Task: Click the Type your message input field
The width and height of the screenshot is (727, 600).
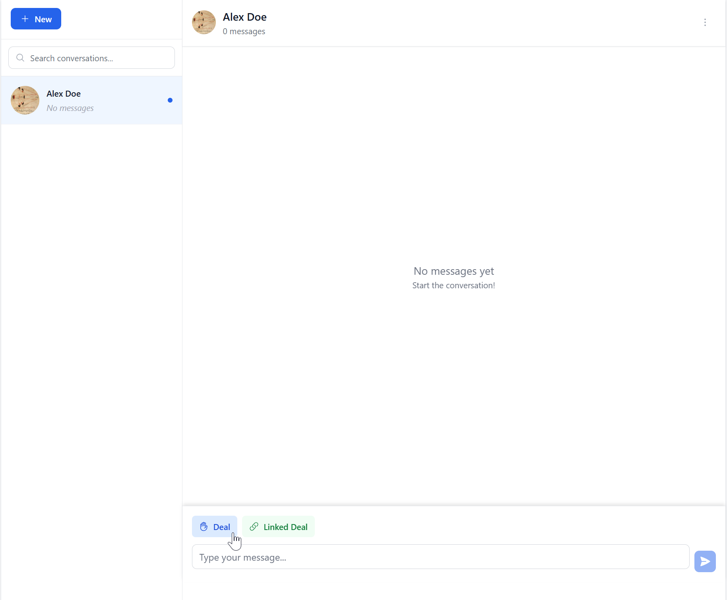Action: 440,557
